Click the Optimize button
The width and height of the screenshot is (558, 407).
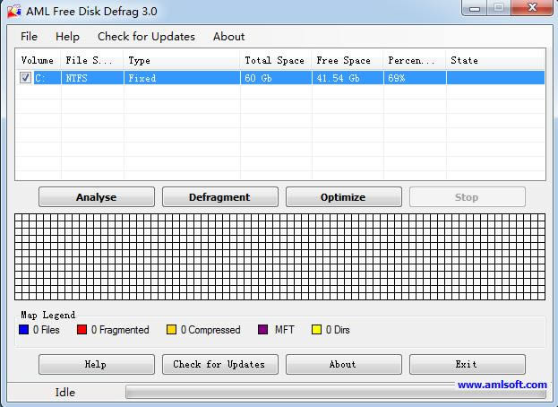coord(343,197)
